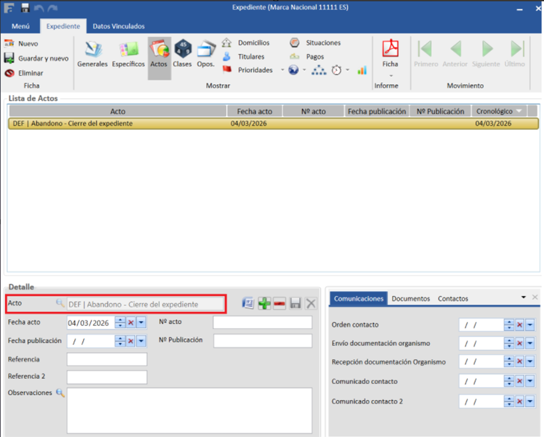The image size is (544, 437).
Task: Clear Fecha acto with the red X
Action: pos(131,323)
